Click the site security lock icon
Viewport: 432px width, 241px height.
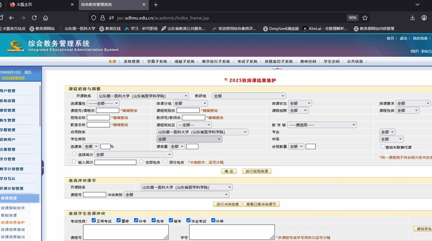tap(103, 18)
